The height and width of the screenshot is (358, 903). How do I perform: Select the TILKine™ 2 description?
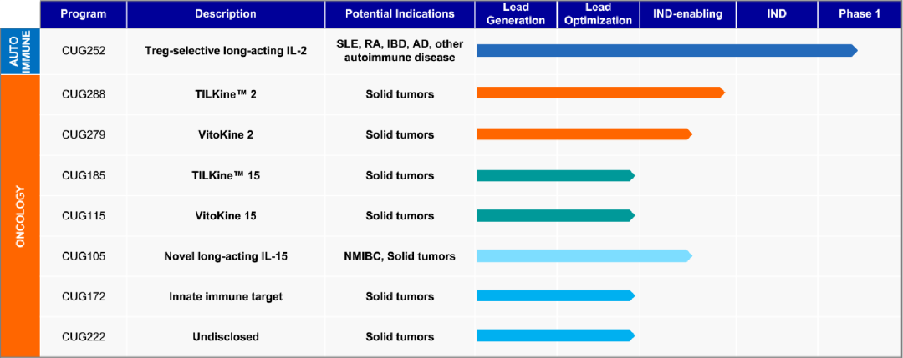pyautogui.click(x=226, y=93)
